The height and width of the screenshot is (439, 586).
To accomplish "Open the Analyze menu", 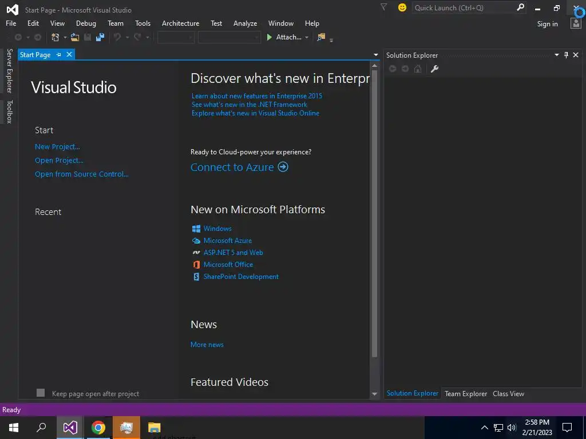I will [245, 23].
